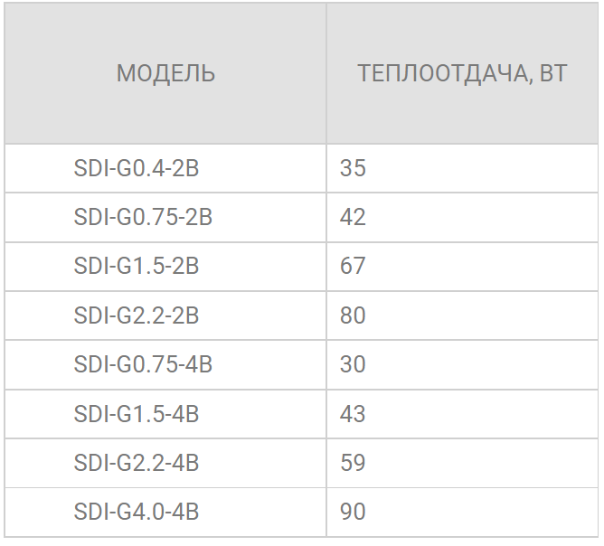Click heat value 43 cell
604x546 pixels.
(x=353, y=414)
